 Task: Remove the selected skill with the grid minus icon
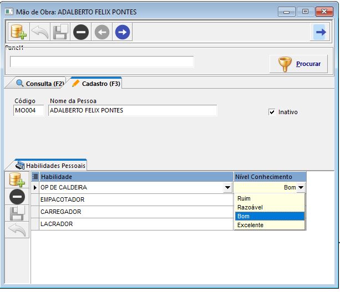tap(17, 197)
